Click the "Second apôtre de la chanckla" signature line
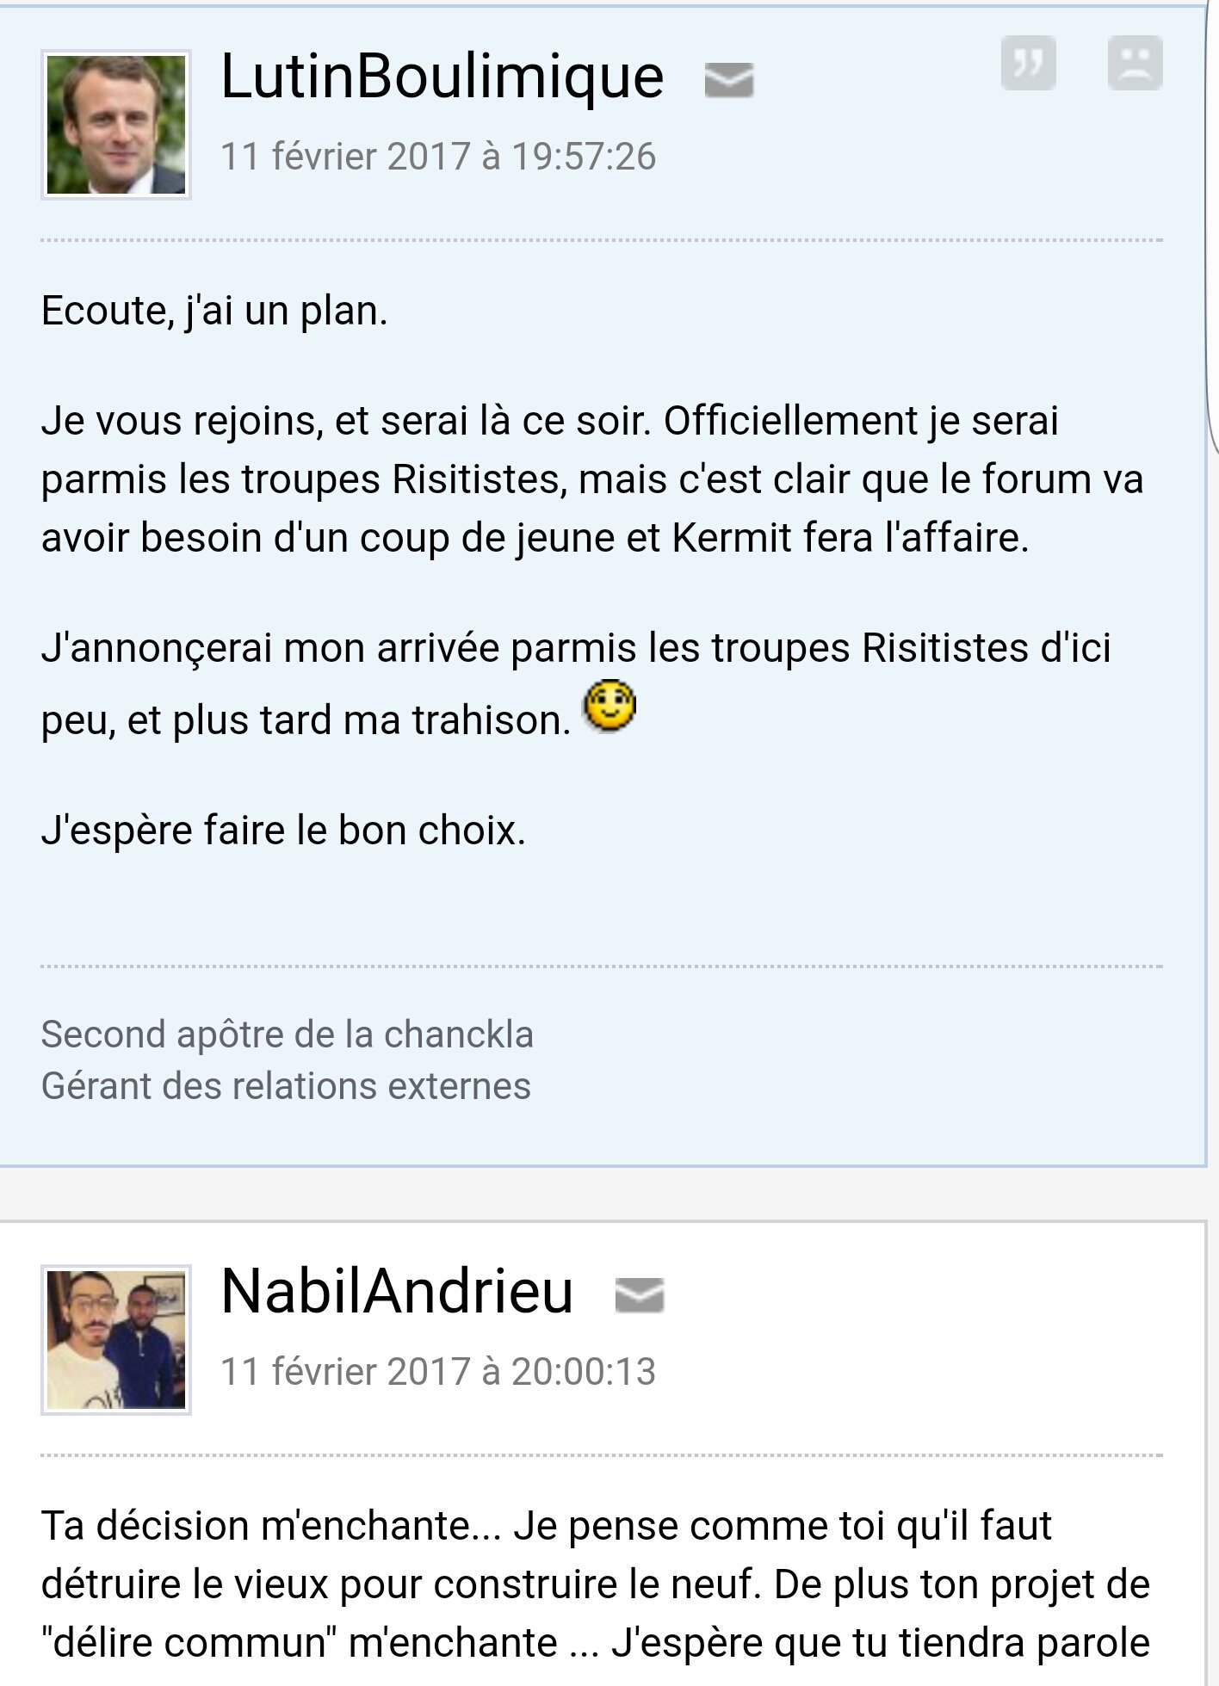The image size is (1219, 1686). (287, 1035)
